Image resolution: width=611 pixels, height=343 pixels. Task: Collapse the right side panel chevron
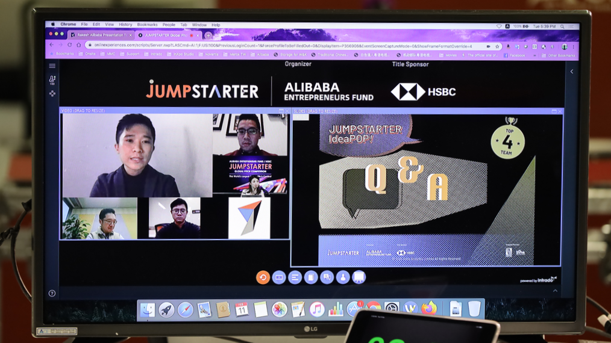click(572, 72)
